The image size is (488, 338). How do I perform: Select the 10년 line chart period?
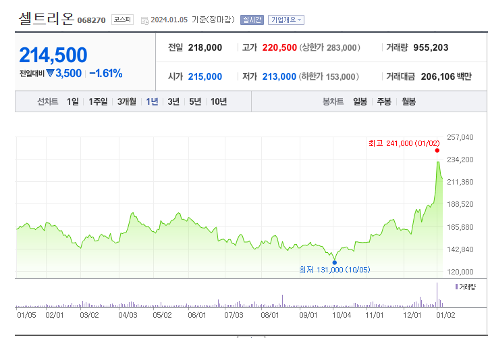click(x=219, y=101)
